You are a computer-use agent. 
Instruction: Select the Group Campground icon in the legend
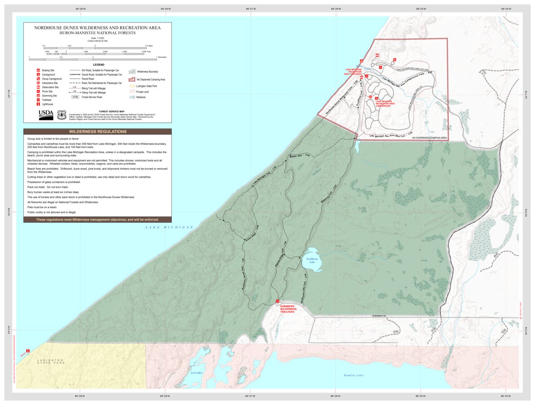click(x=38, y=79)
